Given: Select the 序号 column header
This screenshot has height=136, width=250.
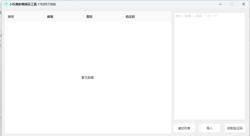Looking at the screenshot, I should [x=11, y=17].
